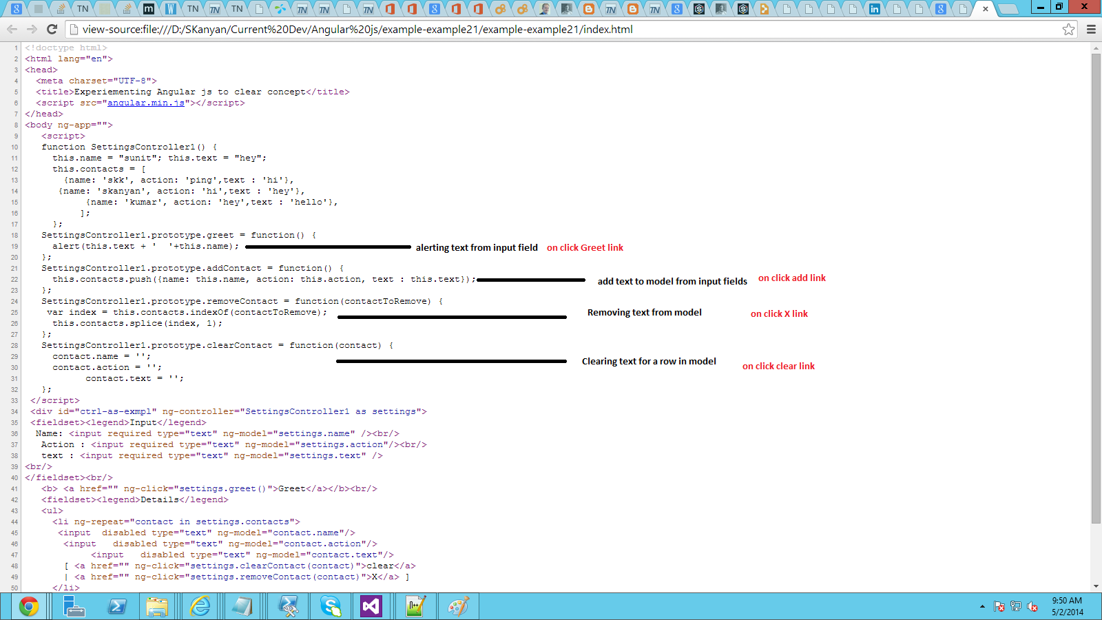
Task: Click the ng-repeat 'contact in settings.contacts' line
Action: tap(176, 521)
